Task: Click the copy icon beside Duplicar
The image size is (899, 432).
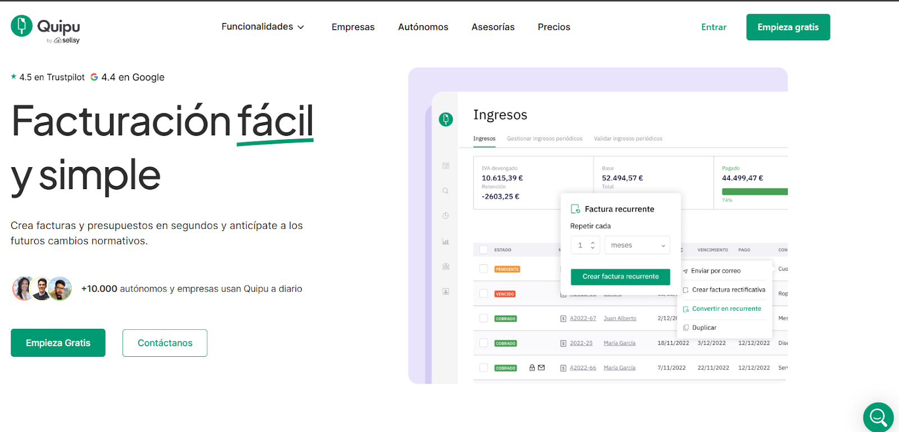Action: tap(685, 328)
